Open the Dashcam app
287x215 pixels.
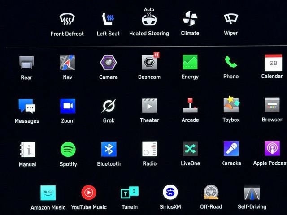[x=149, y=62]
